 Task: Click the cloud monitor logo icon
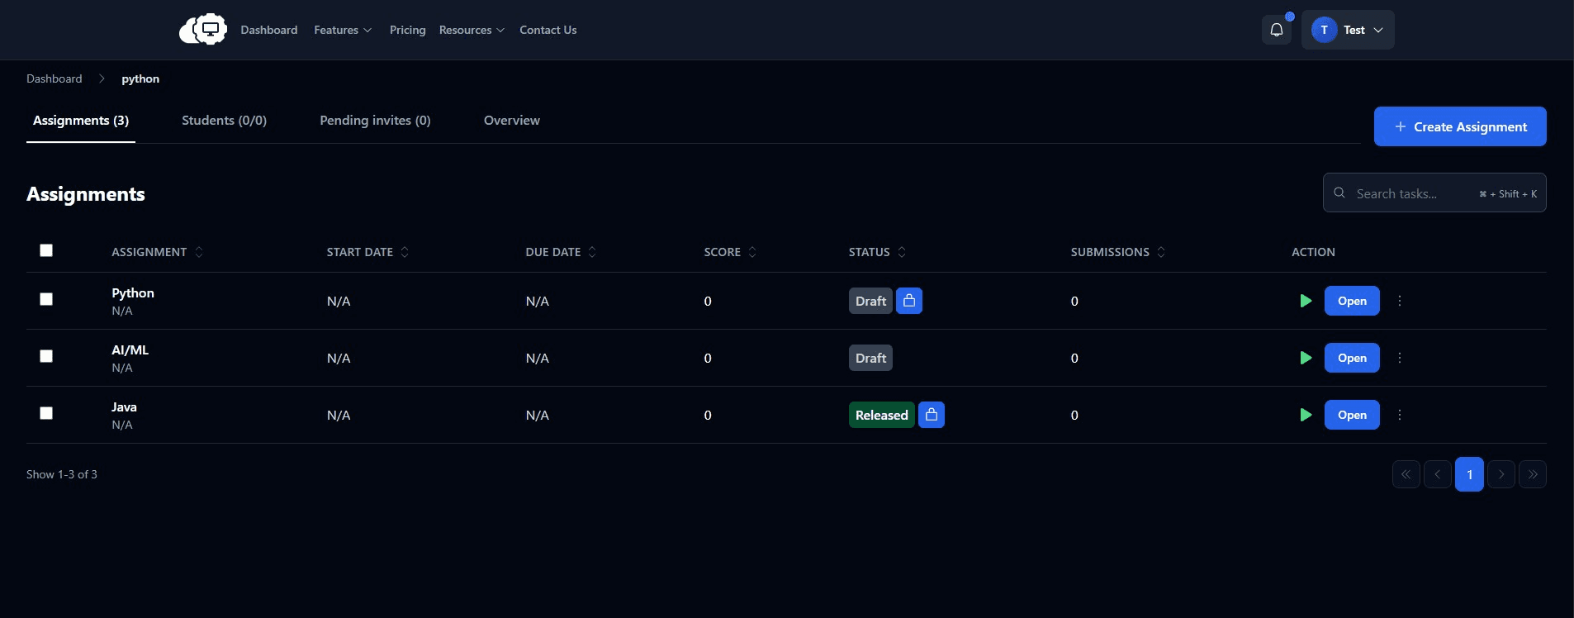coord(203,30)
